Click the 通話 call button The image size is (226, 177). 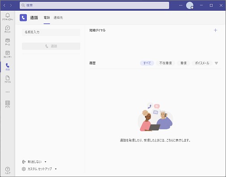pyautogui.click(x=51, y=46)
